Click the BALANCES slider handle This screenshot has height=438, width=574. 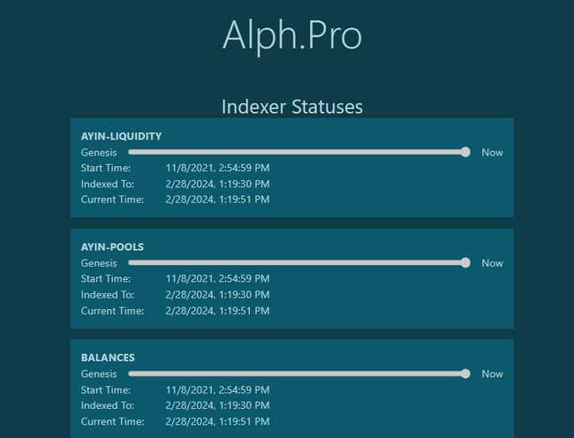pos(465,374)
